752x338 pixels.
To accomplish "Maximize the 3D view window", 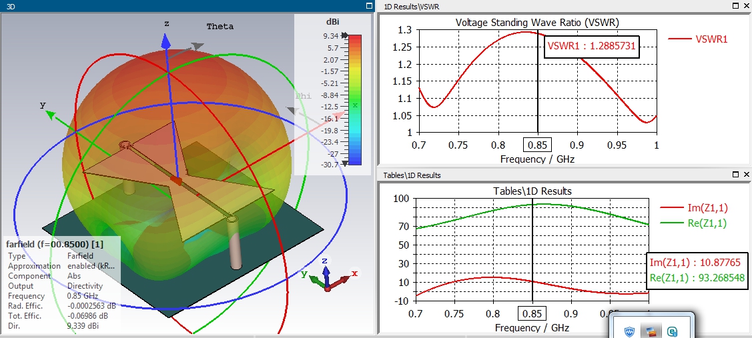I will (369, 6).
